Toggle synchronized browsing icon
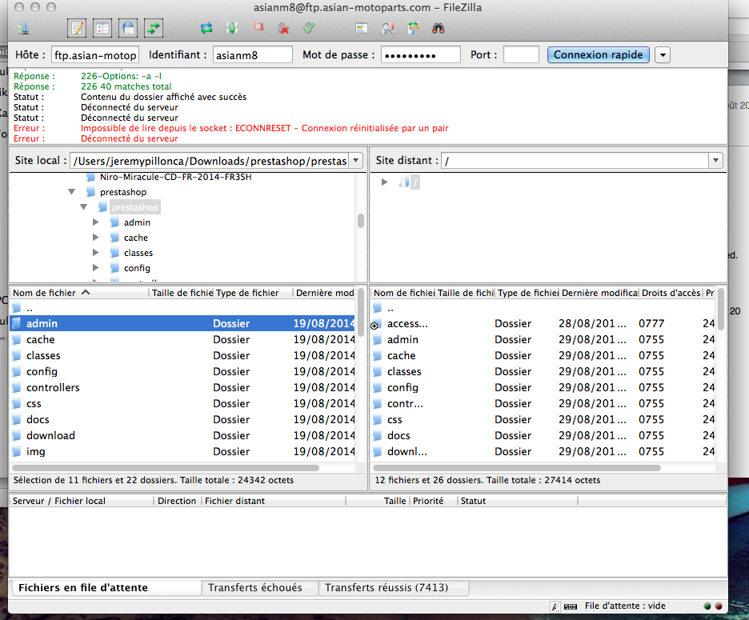Screen dimensions: 749x620 click(413, 28)
